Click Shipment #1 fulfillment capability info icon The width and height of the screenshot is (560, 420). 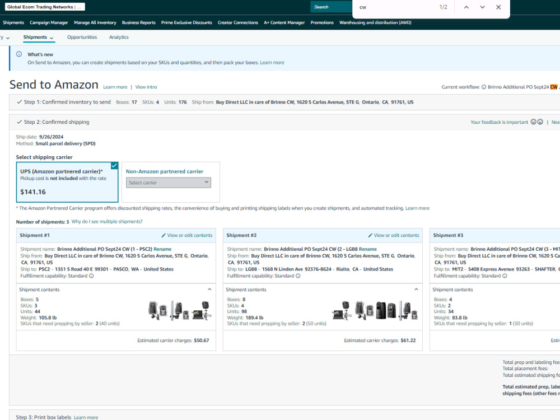(x=91, y=276)
